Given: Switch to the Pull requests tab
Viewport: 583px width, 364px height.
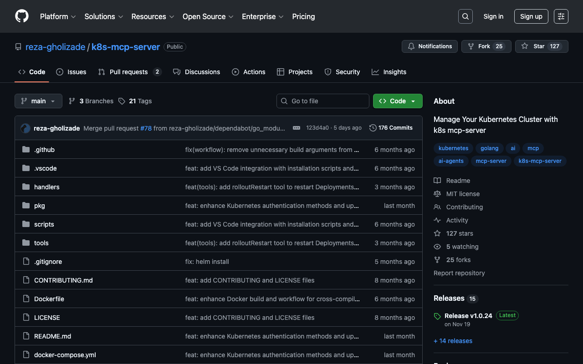Looking at the screenshot, I should [x=129, y=72].
